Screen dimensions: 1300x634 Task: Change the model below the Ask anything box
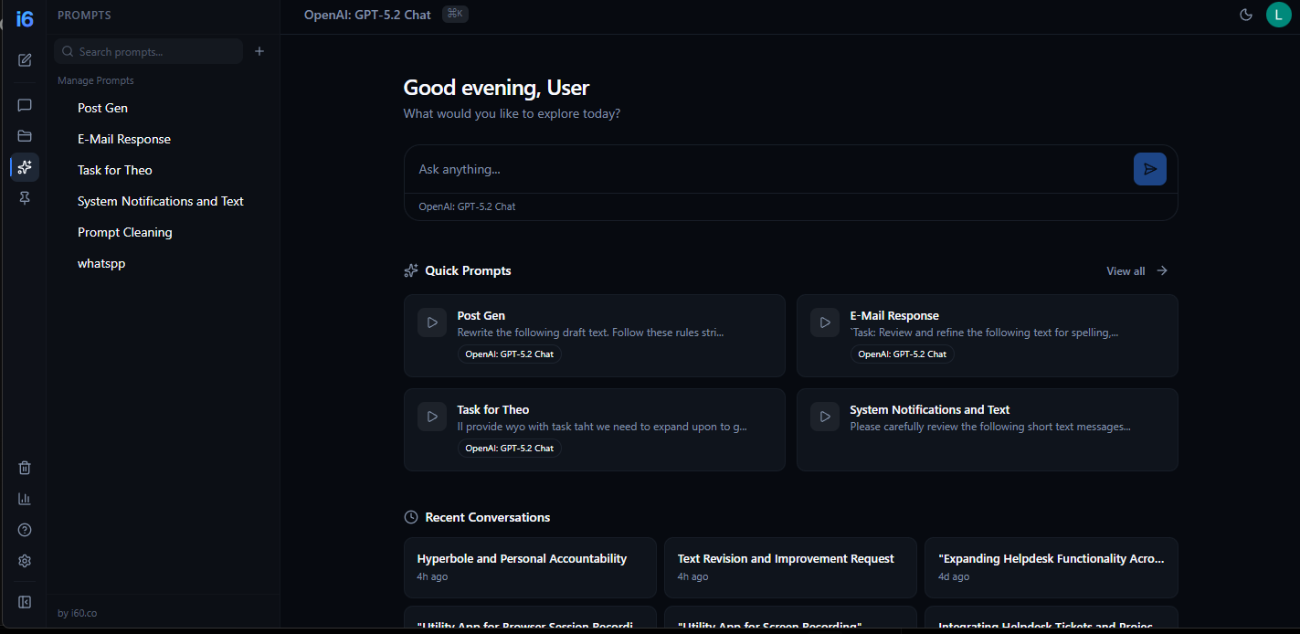466,206
